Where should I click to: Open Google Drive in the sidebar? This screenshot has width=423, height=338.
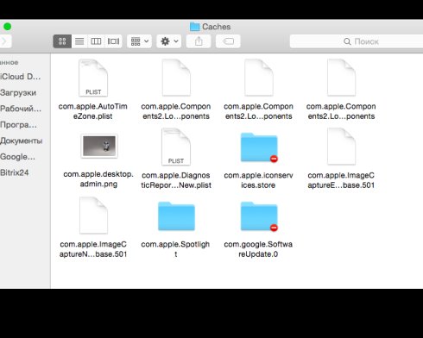(x=18, y=157)
